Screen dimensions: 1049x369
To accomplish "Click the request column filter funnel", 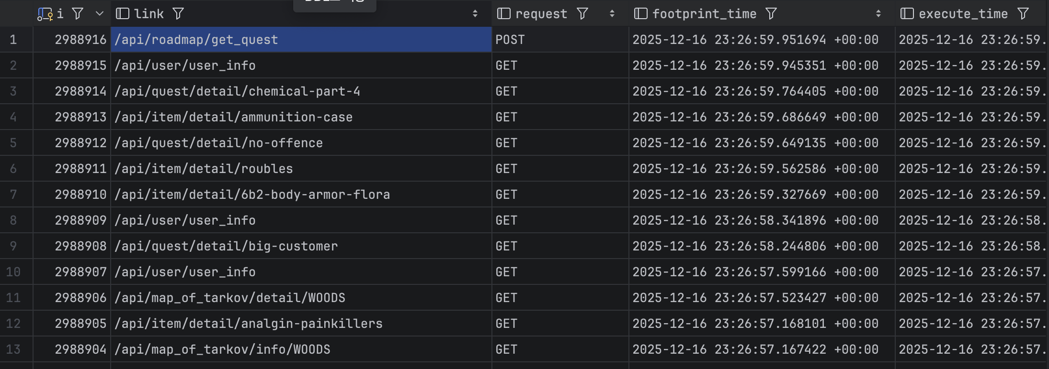I will 582,14.
